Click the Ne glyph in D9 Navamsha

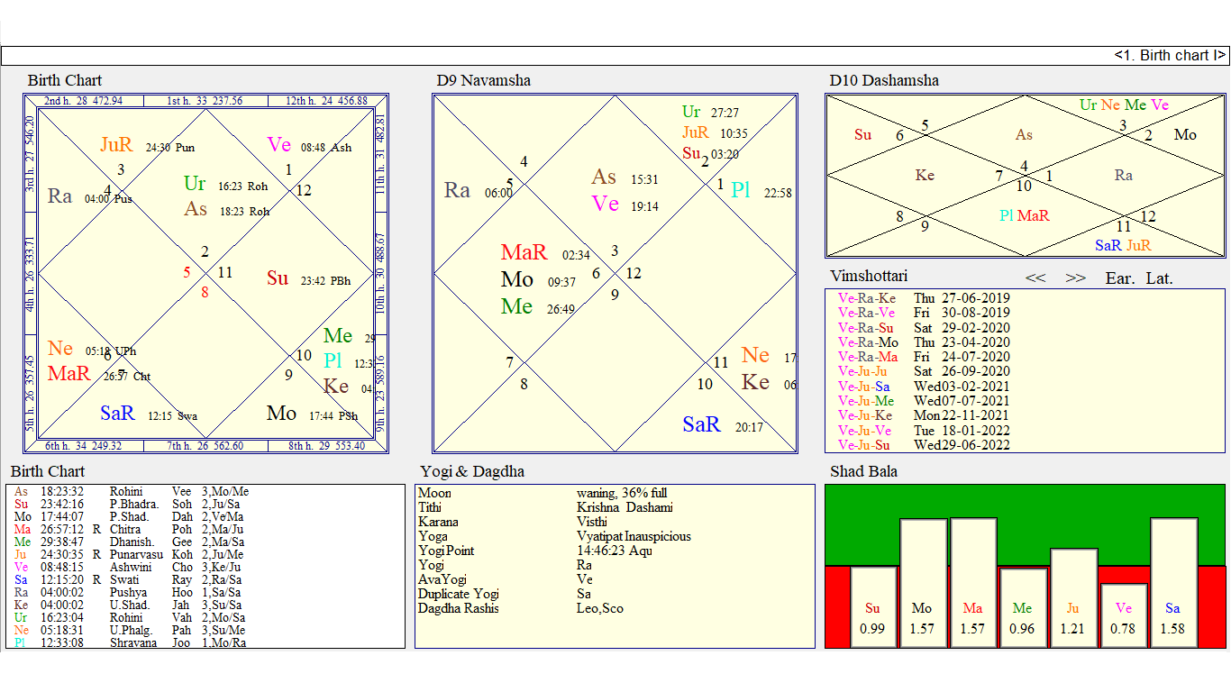[756, 356]
